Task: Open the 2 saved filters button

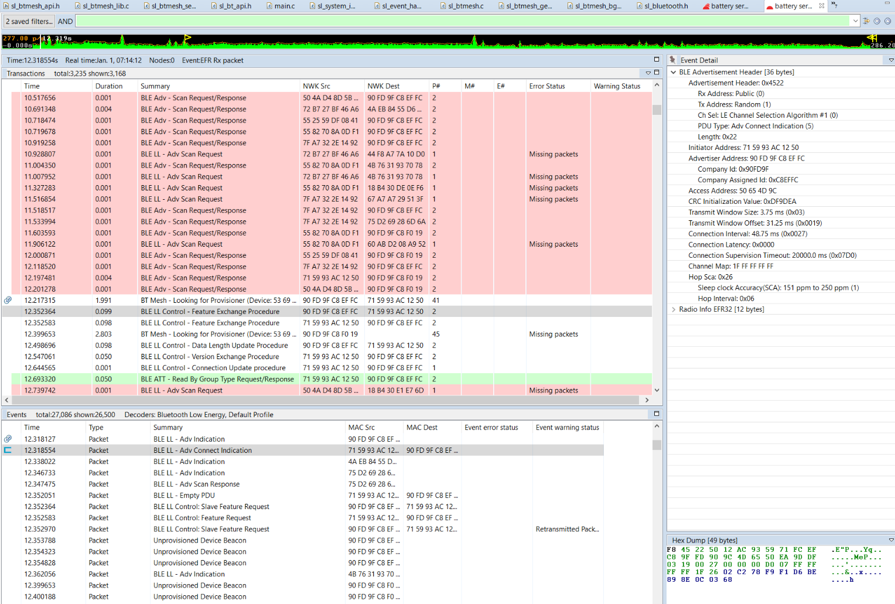Action: pos(29,21)
